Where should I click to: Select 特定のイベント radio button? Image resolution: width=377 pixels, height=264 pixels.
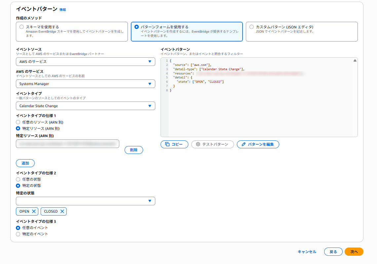pos(18,234)
